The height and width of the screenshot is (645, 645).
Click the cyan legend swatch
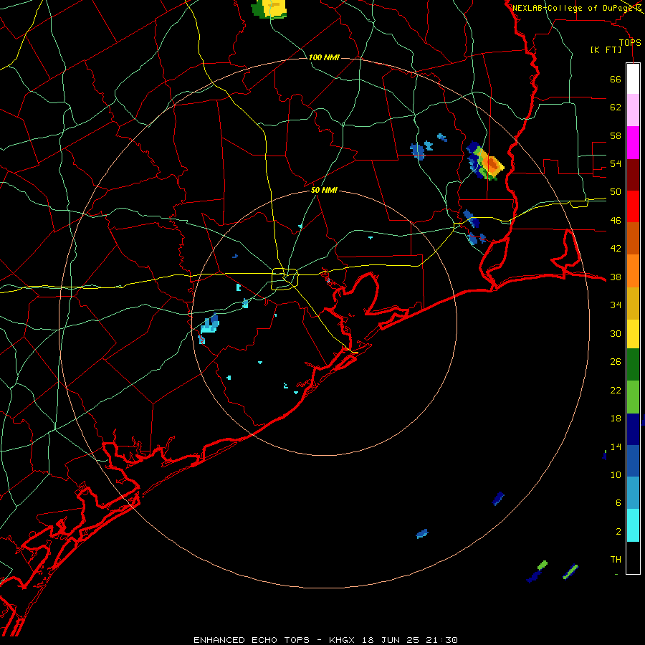(633, 525)
